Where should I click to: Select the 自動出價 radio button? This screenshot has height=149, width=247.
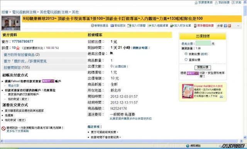tap(186, 54)
